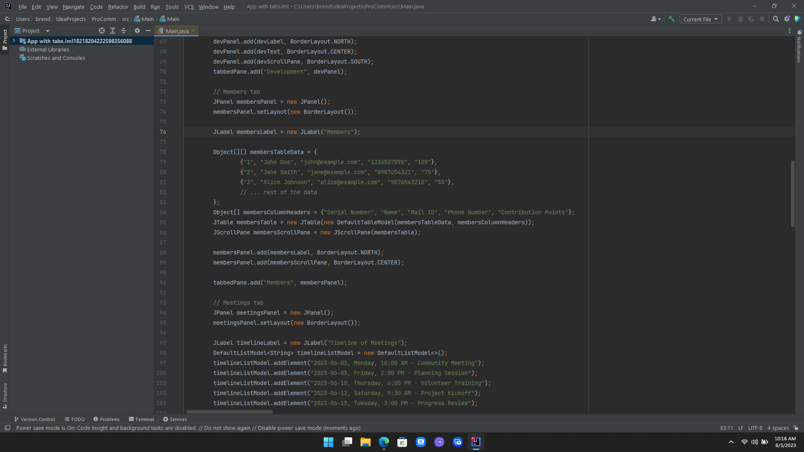Select the Main.java editor tab

[x=176, y=31]
